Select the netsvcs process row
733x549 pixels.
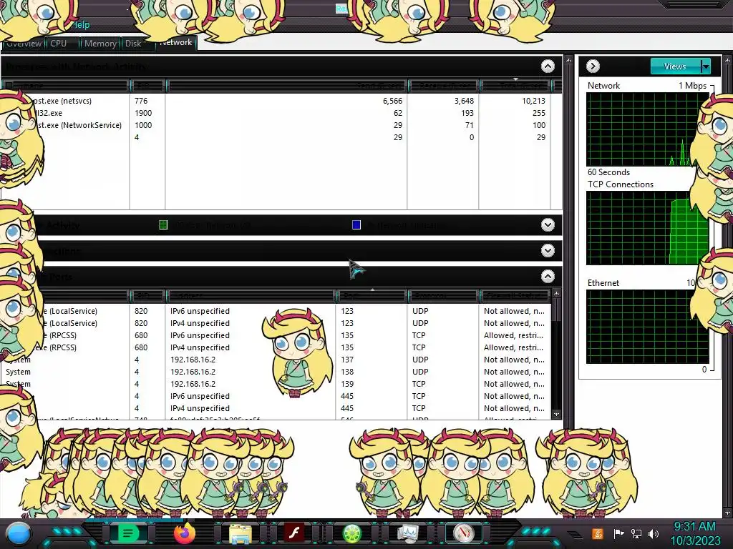pos(276,101)
